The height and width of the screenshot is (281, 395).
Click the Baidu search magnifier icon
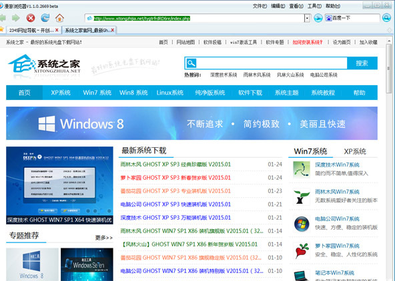click(386, 18)
